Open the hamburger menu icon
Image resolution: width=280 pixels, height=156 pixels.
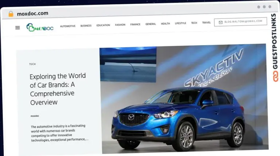coord(17,28)
